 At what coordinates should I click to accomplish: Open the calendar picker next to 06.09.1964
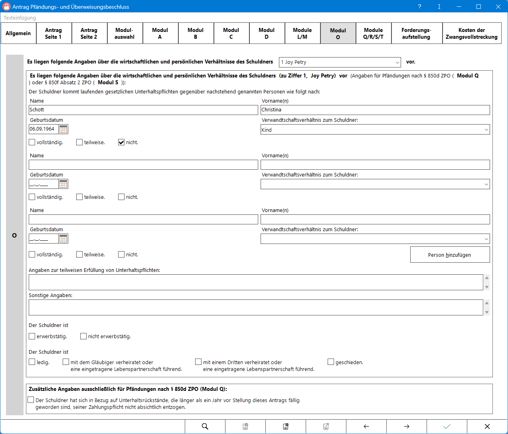[x=63, y=129]
